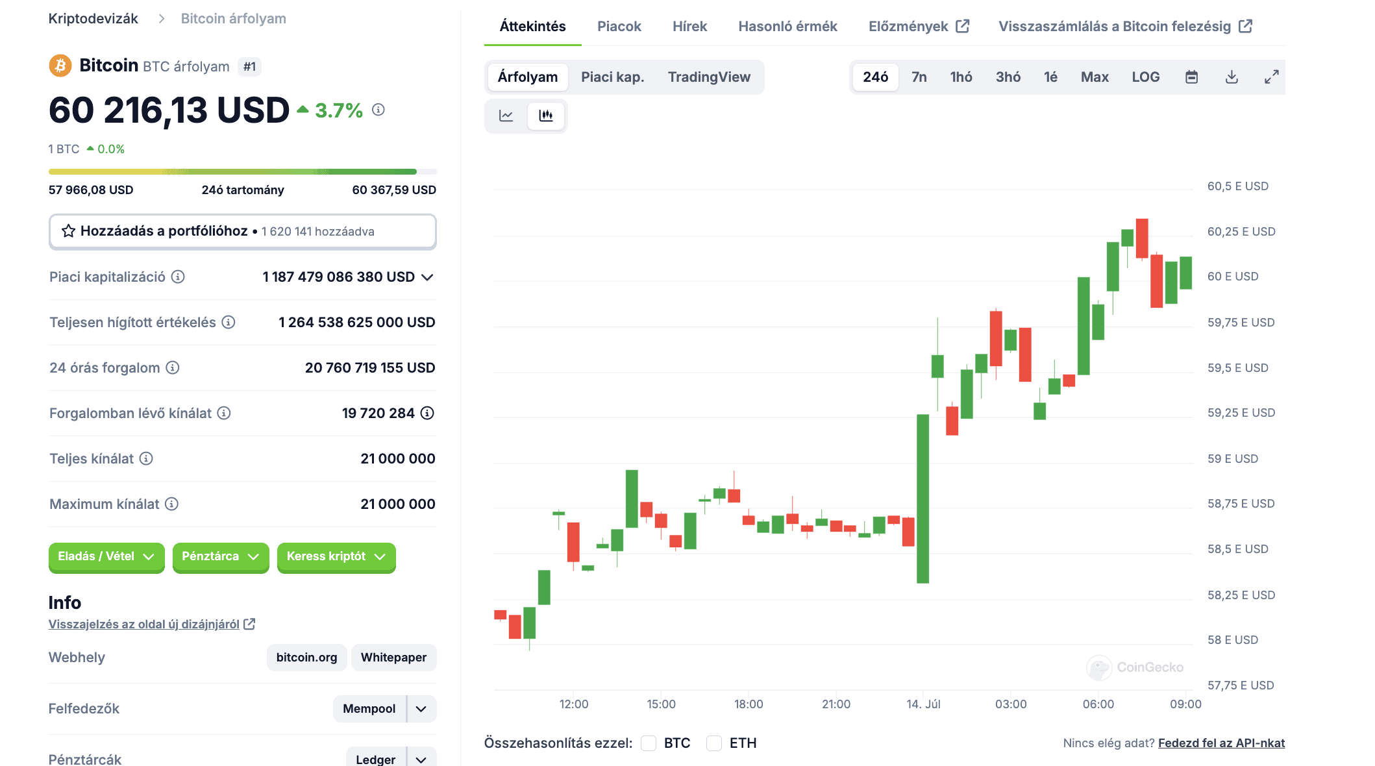Click external link icon beside Bitcoin felezésig
Viewport: 1375px width, 766px height.
pyautogui.click(x=1245, y=26)
